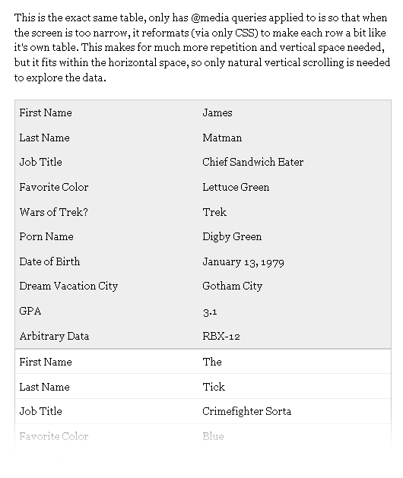This screenshot has width=403, height=478.
Task: Click the 'Wars of Trek?' label
Action: click(x=54, y=212)
